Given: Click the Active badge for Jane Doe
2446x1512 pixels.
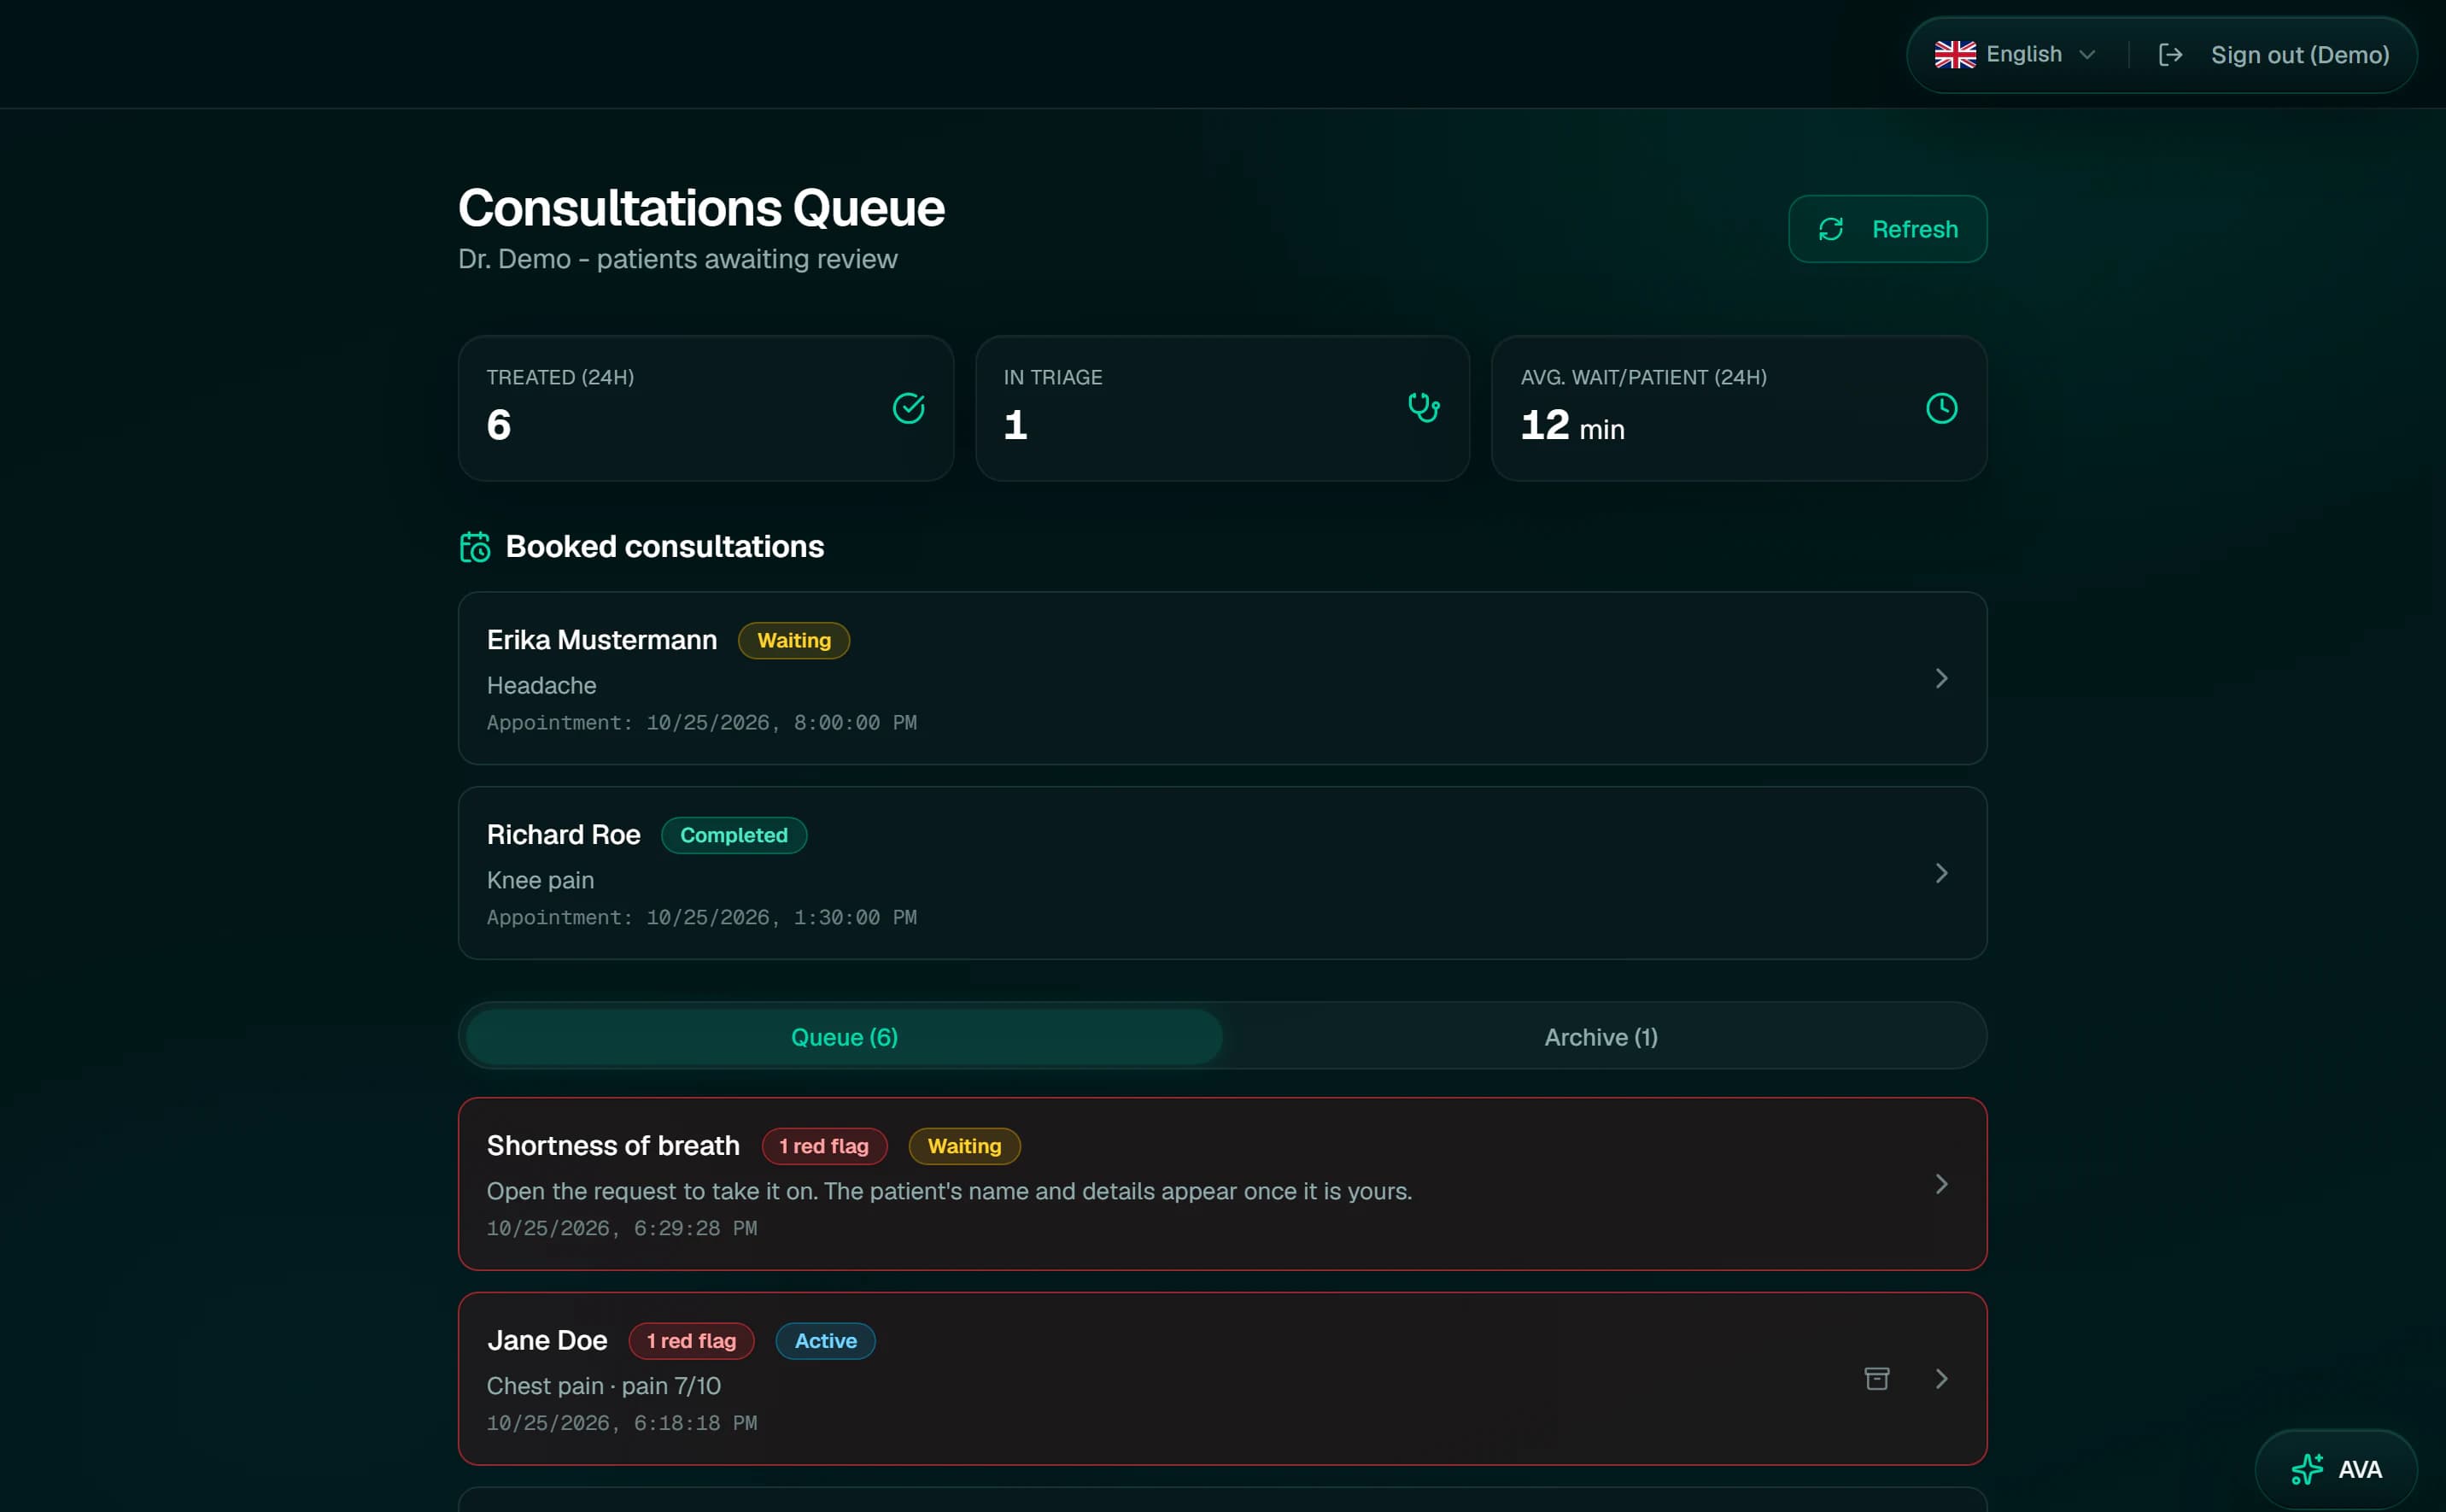Looking at the screenshot, I should (x=825, y=1341).
